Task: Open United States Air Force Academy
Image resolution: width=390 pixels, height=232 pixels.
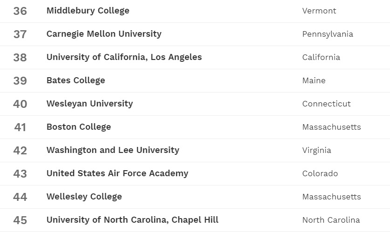Action: [x=117, y=173]
